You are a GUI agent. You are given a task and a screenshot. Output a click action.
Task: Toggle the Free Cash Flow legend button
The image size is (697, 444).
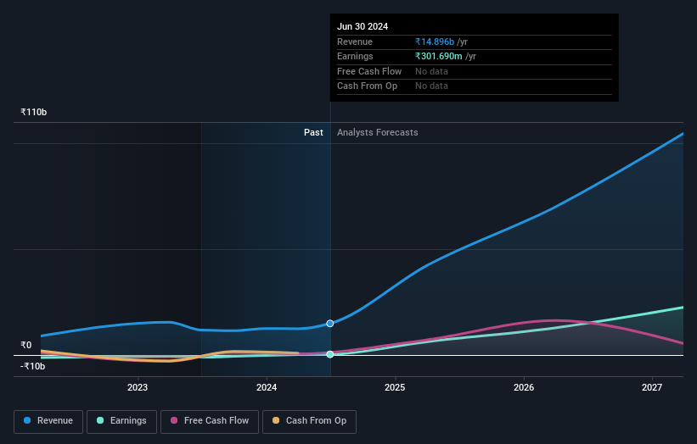[210, 421]
